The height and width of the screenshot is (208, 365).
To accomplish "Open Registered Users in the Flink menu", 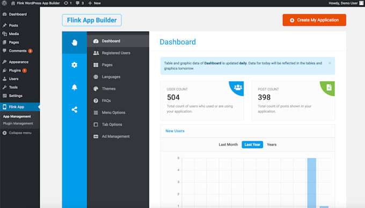I will click(x=118, y=53).
